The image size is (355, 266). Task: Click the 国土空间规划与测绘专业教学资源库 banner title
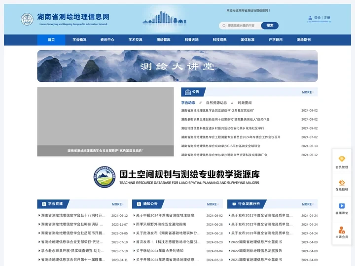tap(189, 174)
